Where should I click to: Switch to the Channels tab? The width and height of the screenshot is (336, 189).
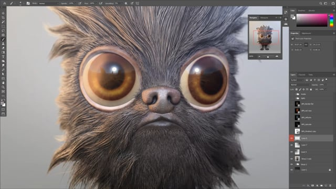(x=302, y=75)
